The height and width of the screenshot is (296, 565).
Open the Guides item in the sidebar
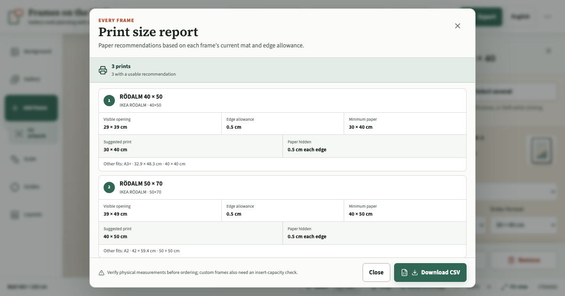(x=31, y=187)
